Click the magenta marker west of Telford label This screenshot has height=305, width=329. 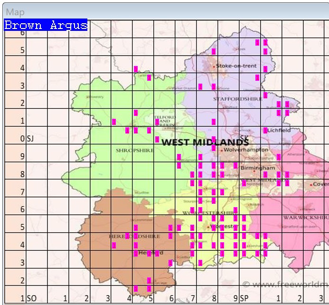point(114,122)
